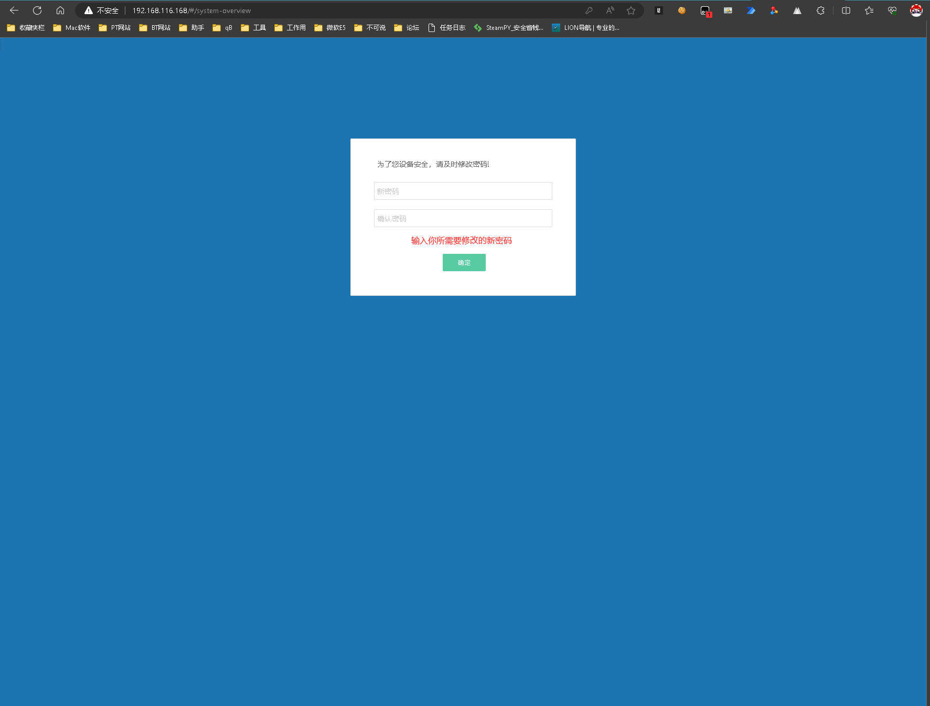Expand the Mac软件 bookmarks folder
Viewport: 930px width, 706px height.
(72, 28)
